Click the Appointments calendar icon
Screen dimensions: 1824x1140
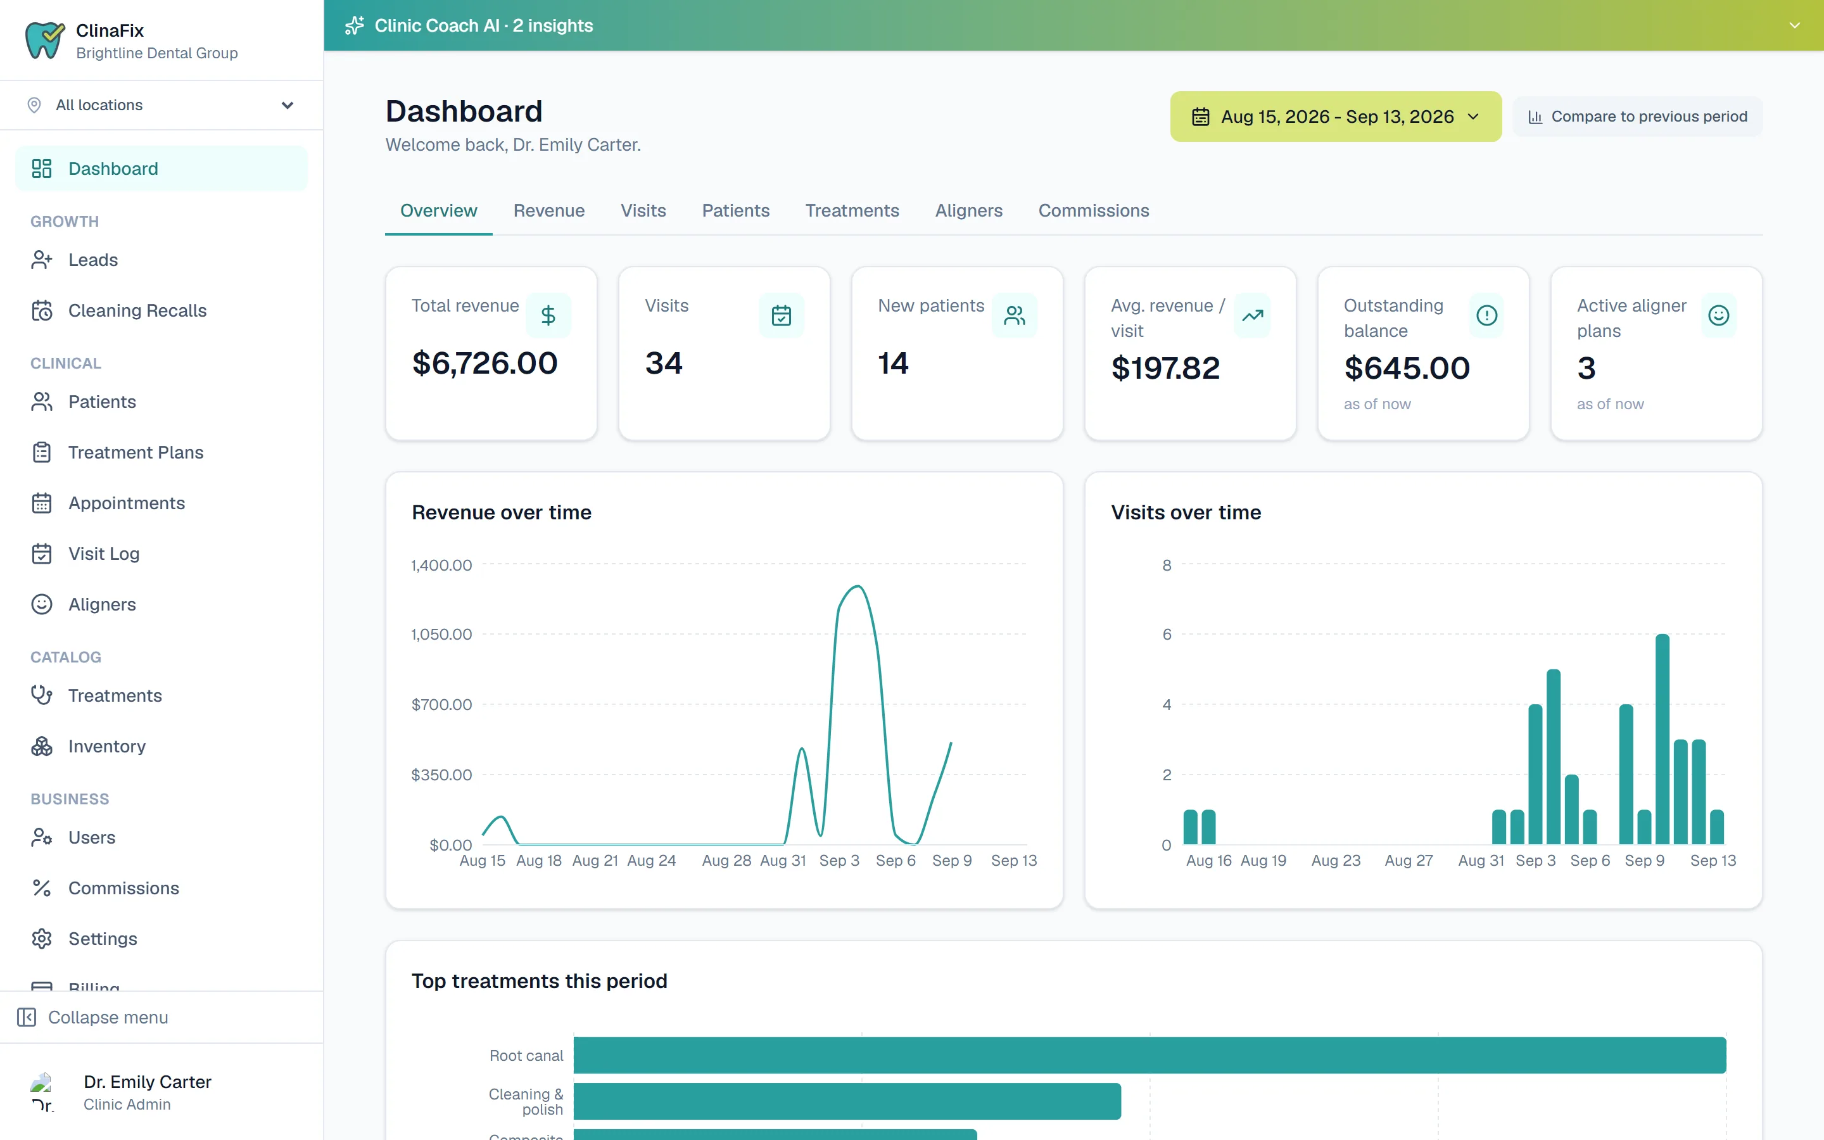41,503
